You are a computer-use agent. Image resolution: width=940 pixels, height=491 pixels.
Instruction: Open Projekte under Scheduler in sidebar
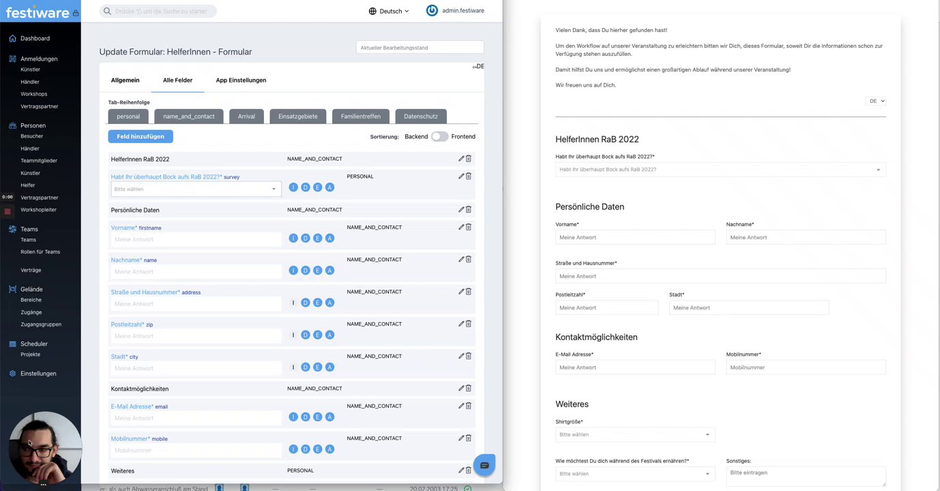click(x=30, y=355)
